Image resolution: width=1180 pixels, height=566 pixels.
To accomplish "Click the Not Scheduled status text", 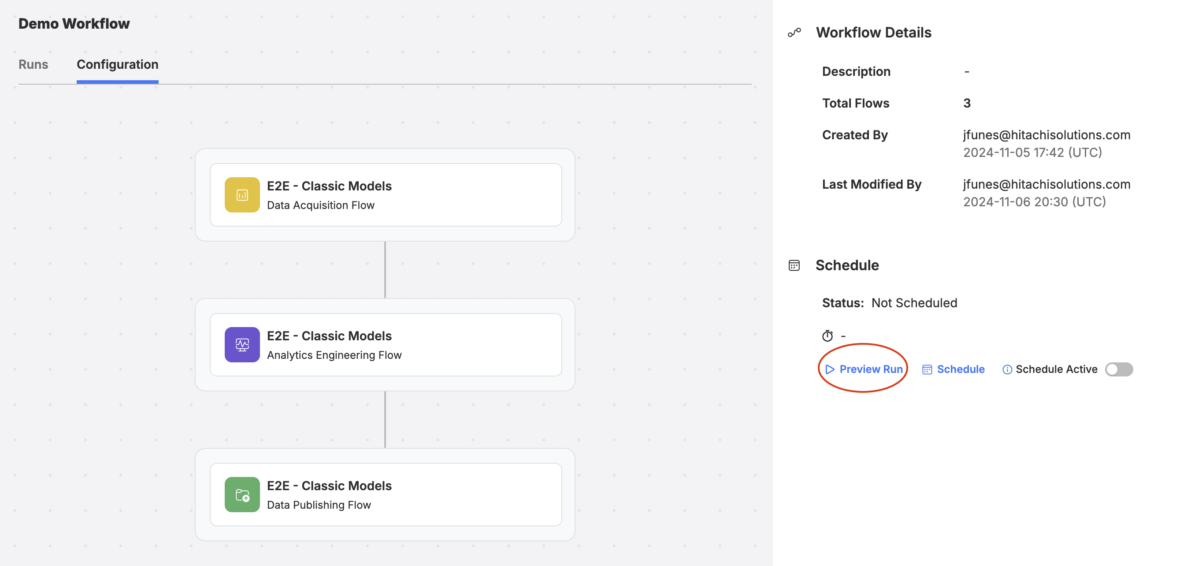I will [914, 303].
